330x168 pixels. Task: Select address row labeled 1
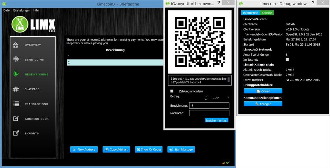coord(115,56)
